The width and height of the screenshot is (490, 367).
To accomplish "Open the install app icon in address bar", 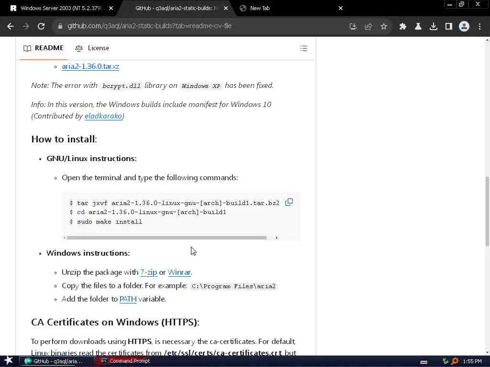I will tap(353, 27).
